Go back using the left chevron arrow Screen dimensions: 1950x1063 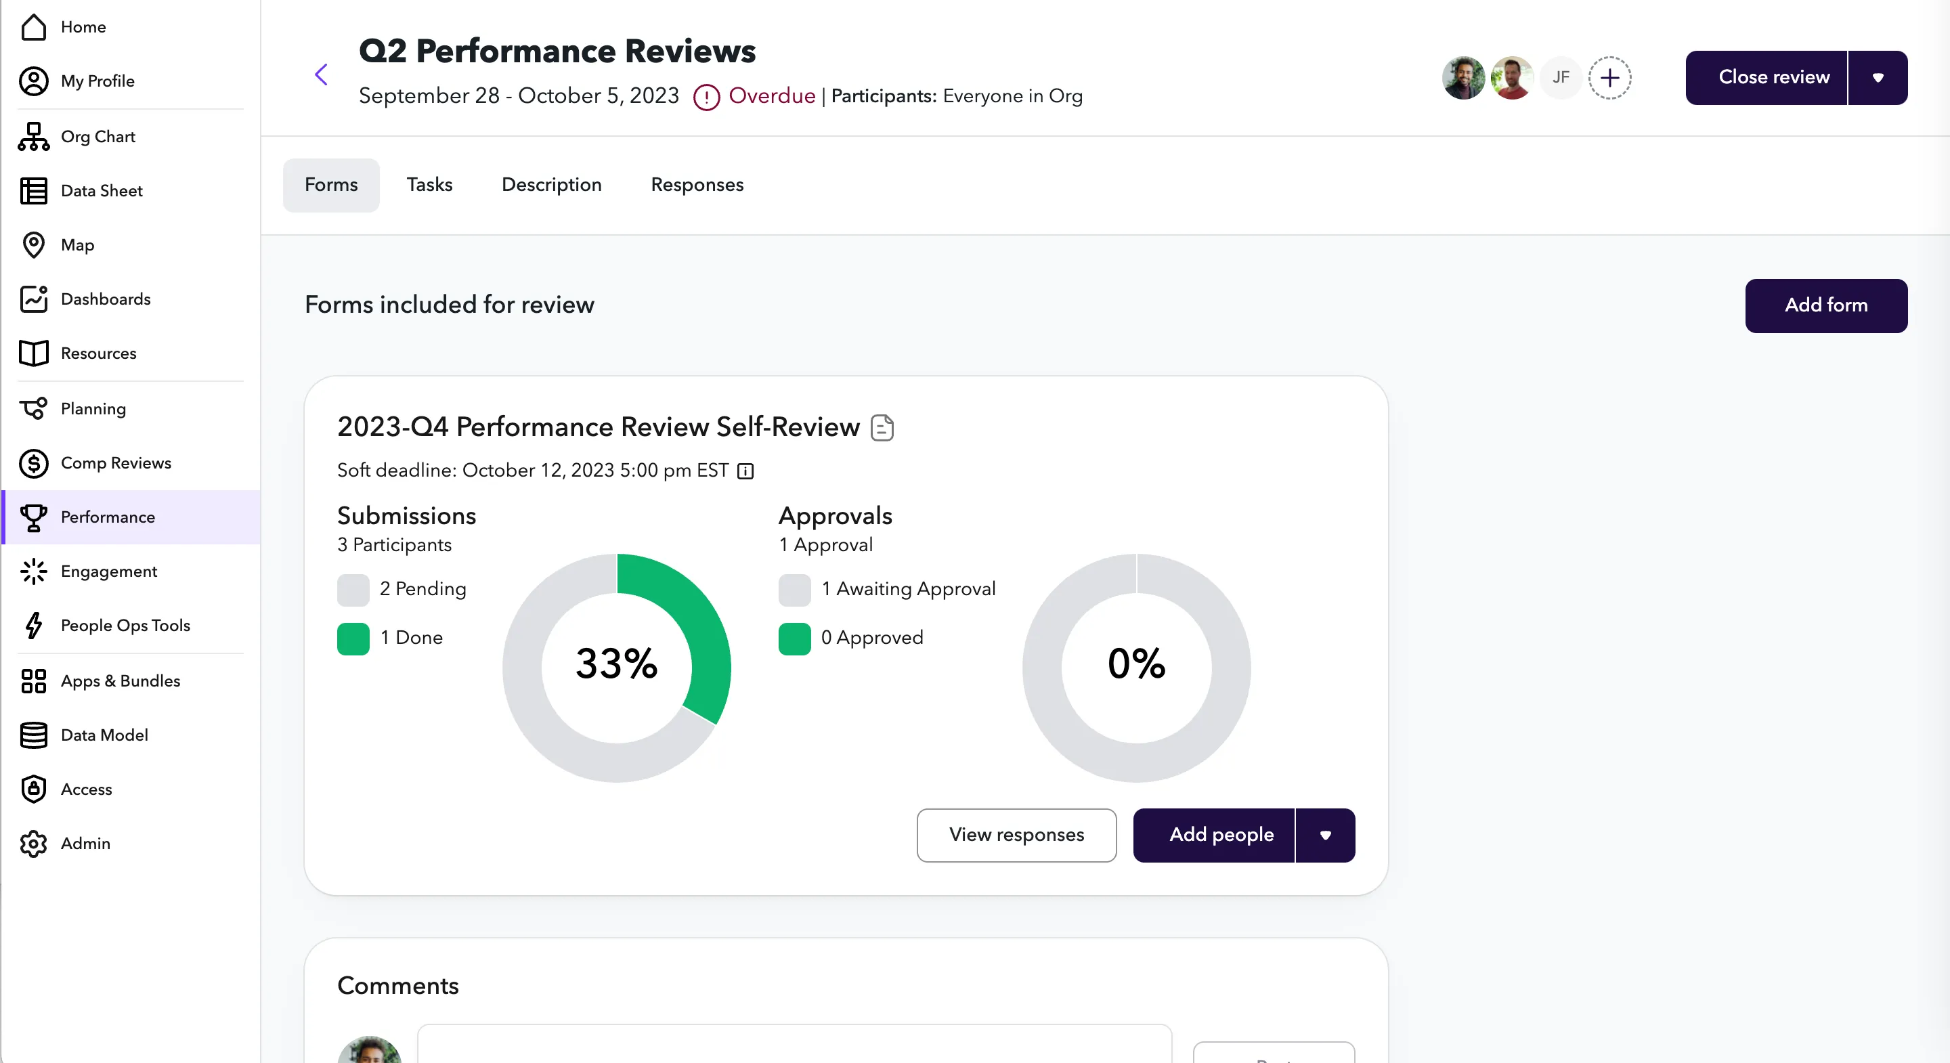click(x=321, y=74)
